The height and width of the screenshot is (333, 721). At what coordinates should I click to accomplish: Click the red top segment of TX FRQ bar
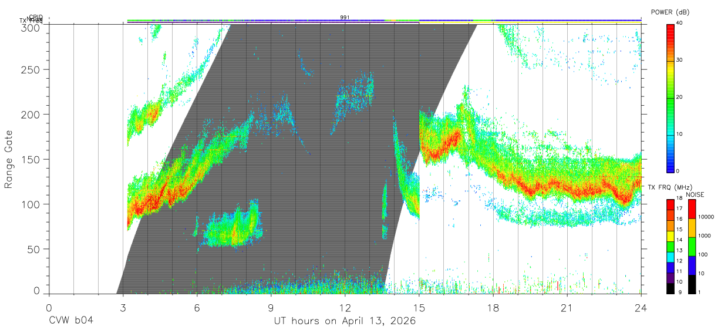tap(670, 205)
